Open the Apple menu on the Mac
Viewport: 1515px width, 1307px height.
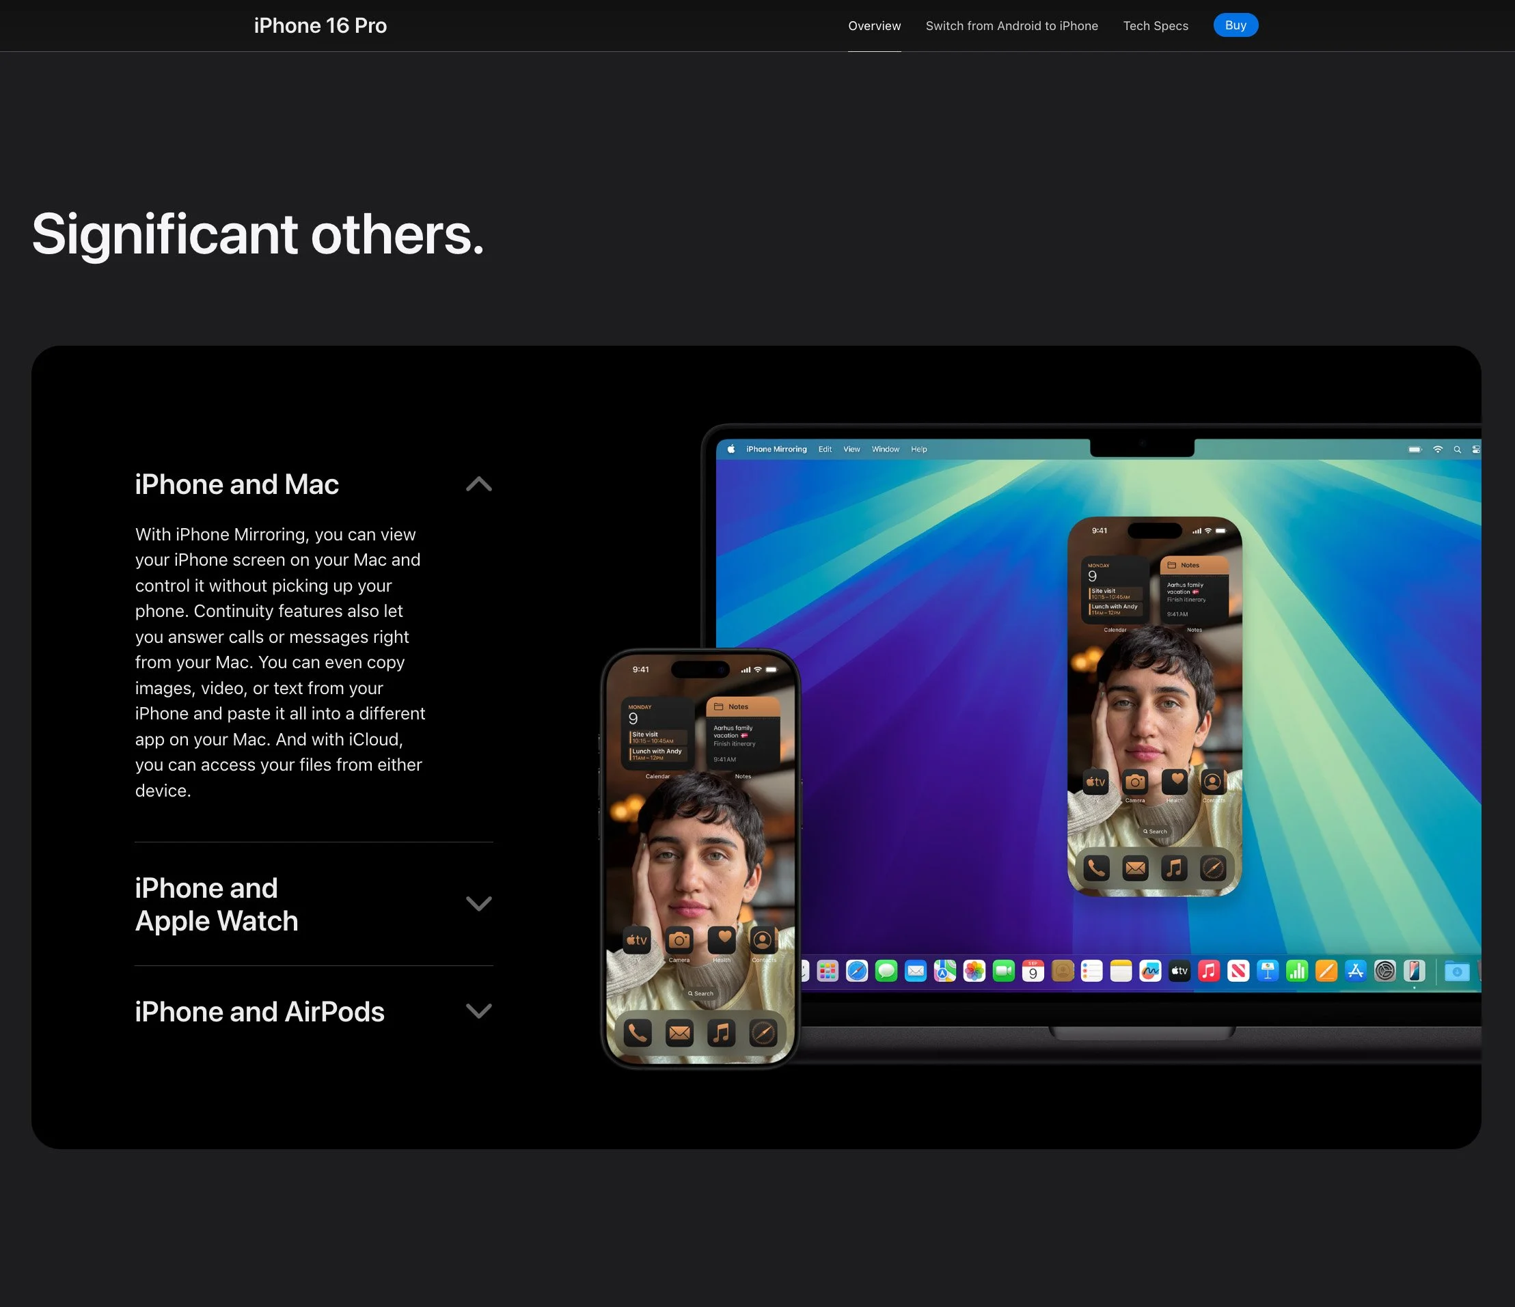coord(731,449)
